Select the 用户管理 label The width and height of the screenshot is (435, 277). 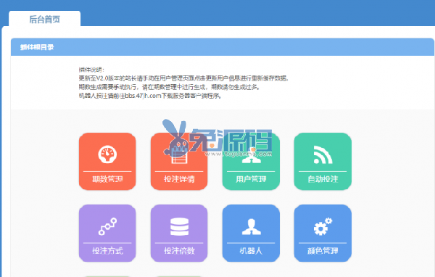tap(251, 179)
